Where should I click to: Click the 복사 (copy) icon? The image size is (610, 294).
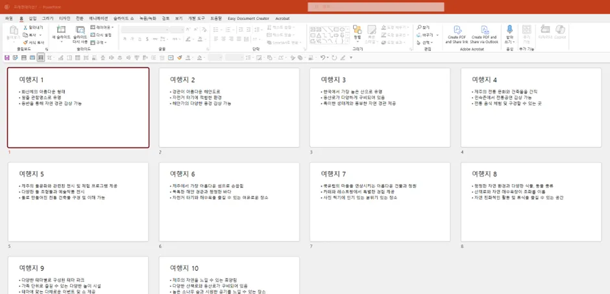(x=25, y=35)
